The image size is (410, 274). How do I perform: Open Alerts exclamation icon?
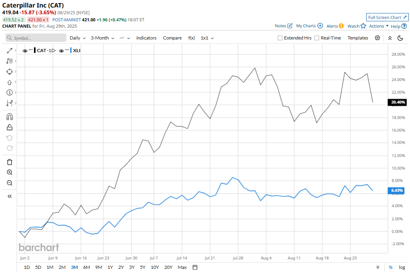click(341, 26)
